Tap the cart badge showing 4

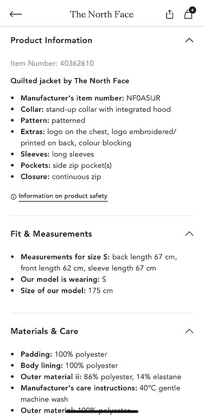point(192,10)
